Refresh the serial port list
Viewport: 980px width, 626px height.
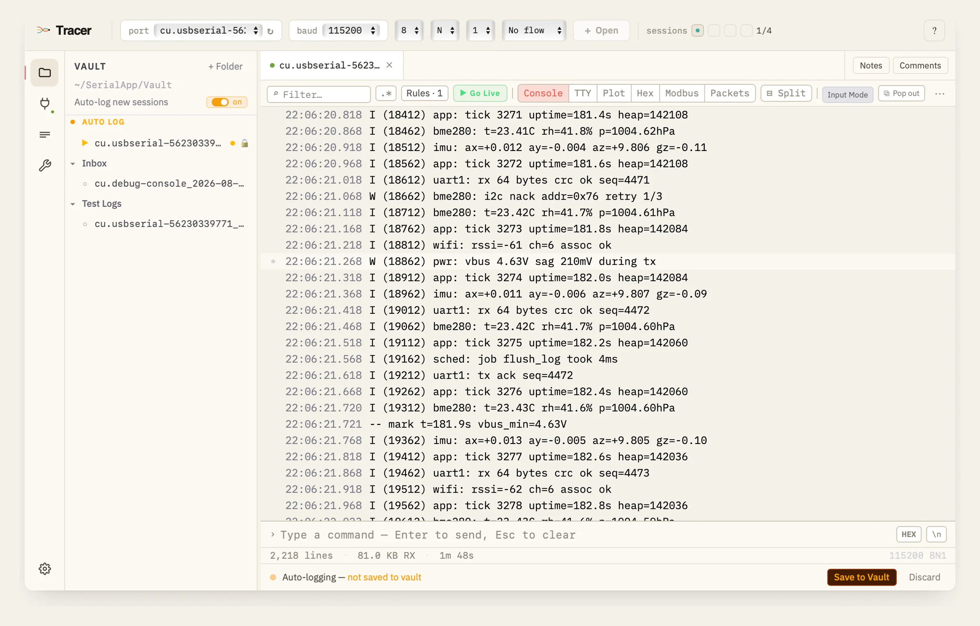(270, 31)
